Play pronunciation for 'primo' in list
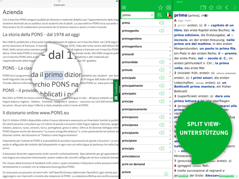The width and height of the screenshot is (239, 179). click(x=161, y=23)
